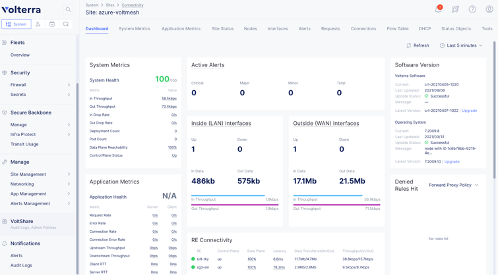The image size is (498, 275).
Task: Click Sites breadcrumb link
Action: click(x=110, y=5)
